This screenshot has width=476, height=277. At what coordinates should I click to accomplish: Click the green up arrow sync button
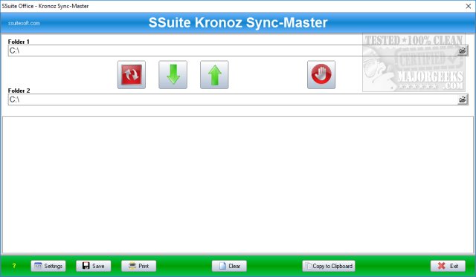[x=214, y=74]
